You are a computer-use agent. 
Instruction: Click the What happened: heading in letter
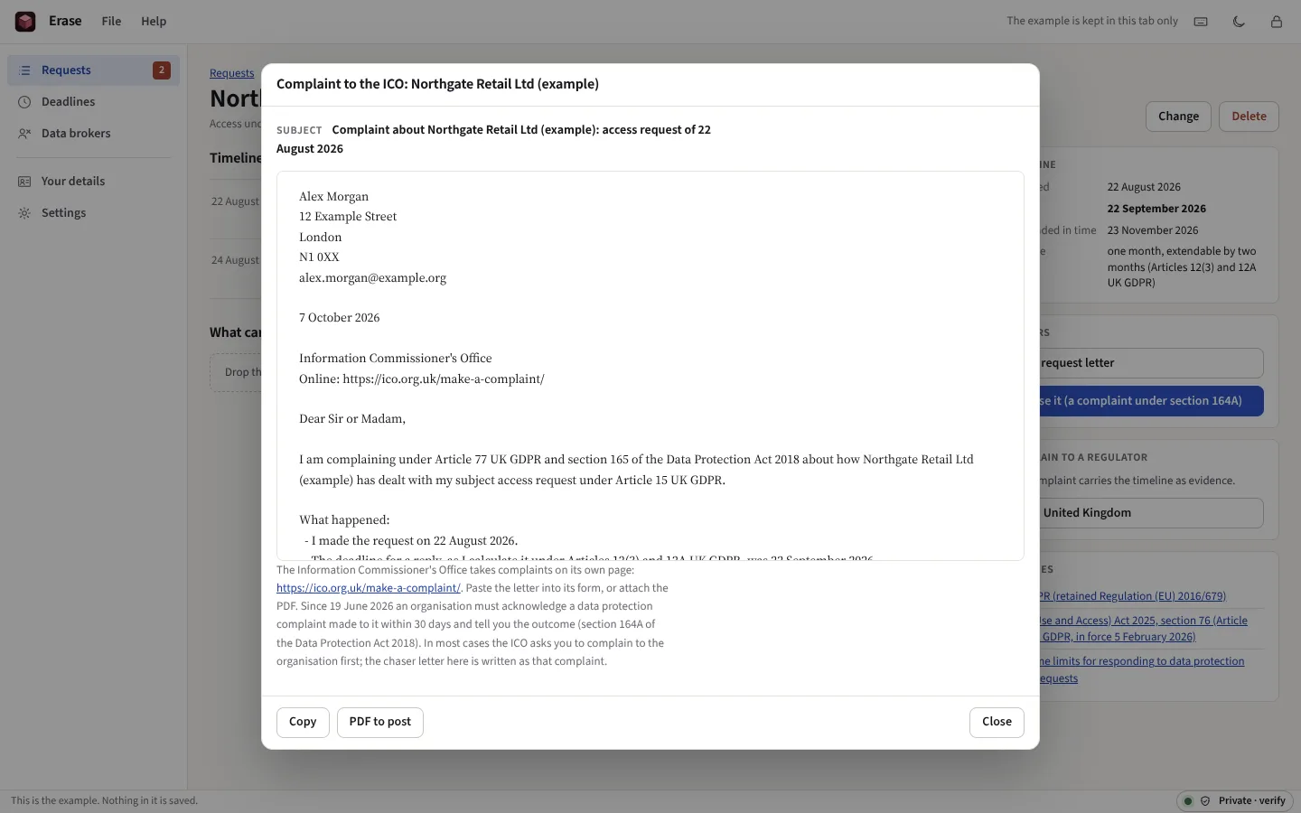[x=344, y=520]
